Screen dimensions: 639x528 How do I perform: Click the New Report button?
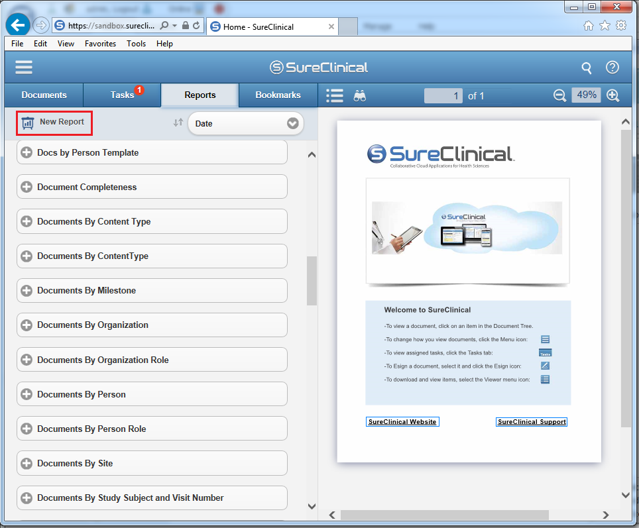coord(54,123)
